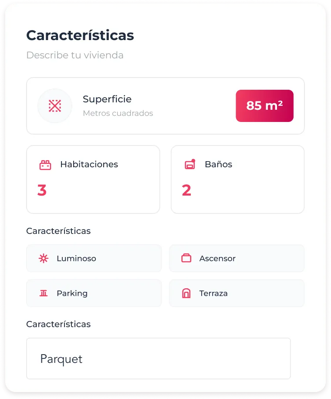Click the elevator icon beside Ascensor
The height and width of the screenshot is (399, 331).
coord(186,258)
